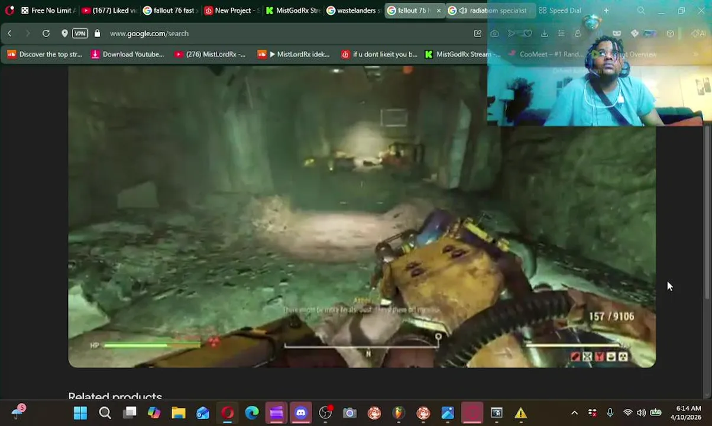Image resolution: width=712 pixels, height=426 pixels.
Task: Open the battery status tray icon
Action: 656,413
